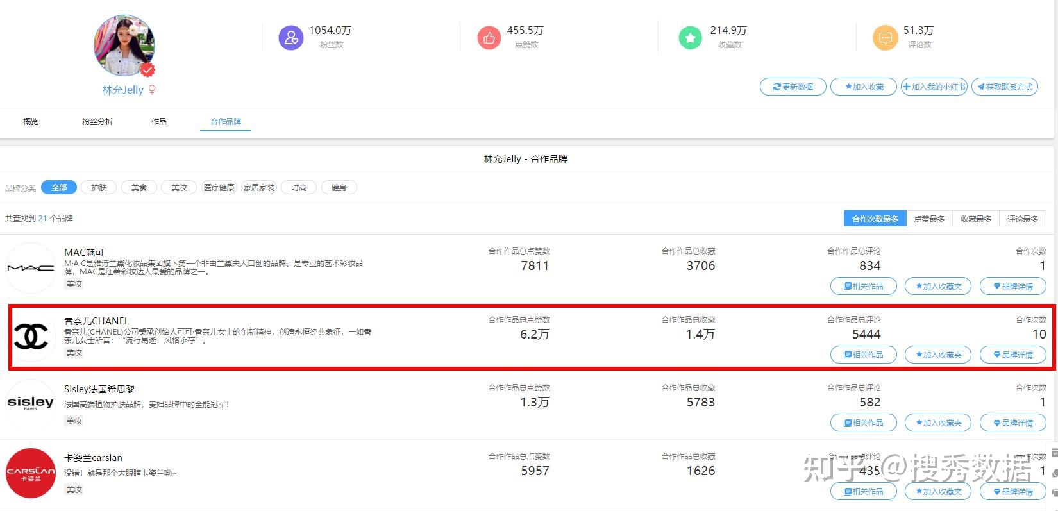Click the MAC brand logo
Viewport: 1058px width, 511px height.
(x=31, y=268)
